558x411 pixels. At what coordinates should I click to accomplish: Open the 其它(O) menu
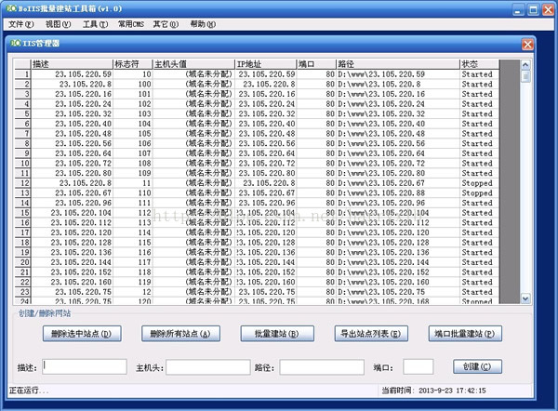click(166, 24)
